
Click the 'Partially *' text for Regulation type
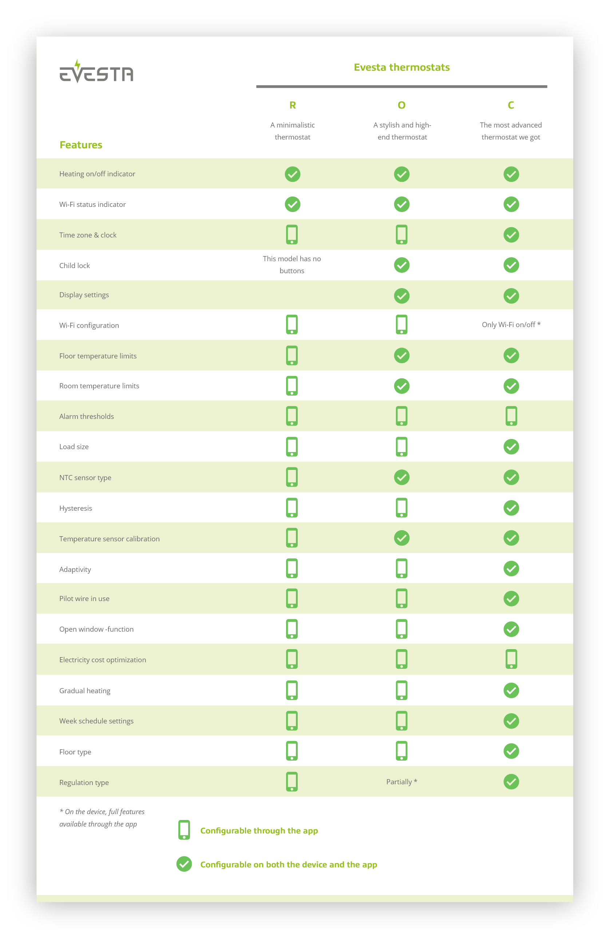401,782
